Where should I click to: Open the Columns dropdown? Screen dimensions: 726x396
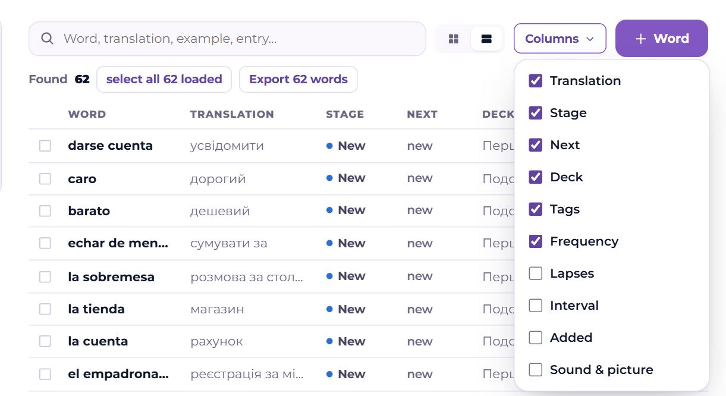click(560, 39)
